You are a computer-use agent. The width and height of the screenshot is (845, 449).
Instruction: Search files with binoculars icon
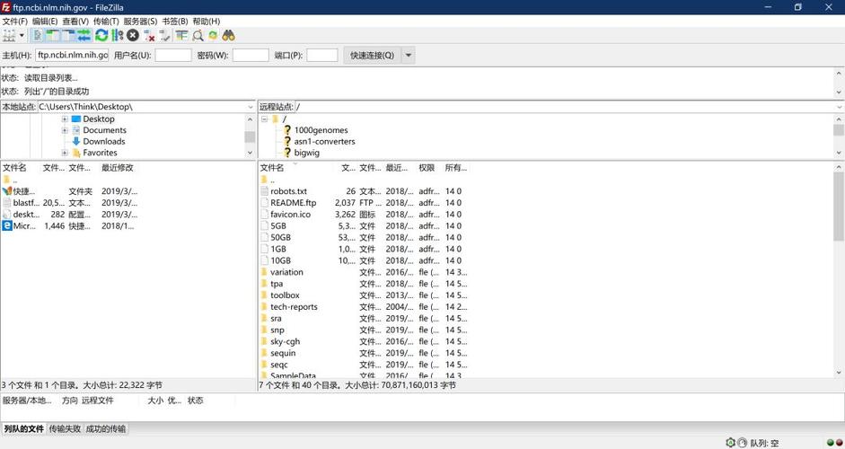point(228,36)
